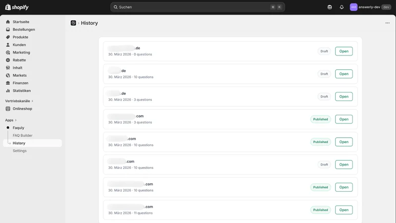Click the Rabatte discount icon

tap(8, 60)
